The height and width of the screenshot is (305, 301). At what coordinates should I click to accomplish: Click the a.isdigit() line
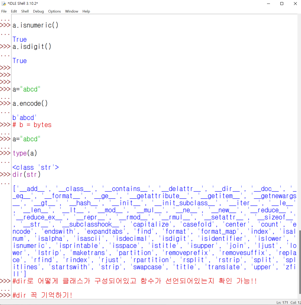pos(32,46)
